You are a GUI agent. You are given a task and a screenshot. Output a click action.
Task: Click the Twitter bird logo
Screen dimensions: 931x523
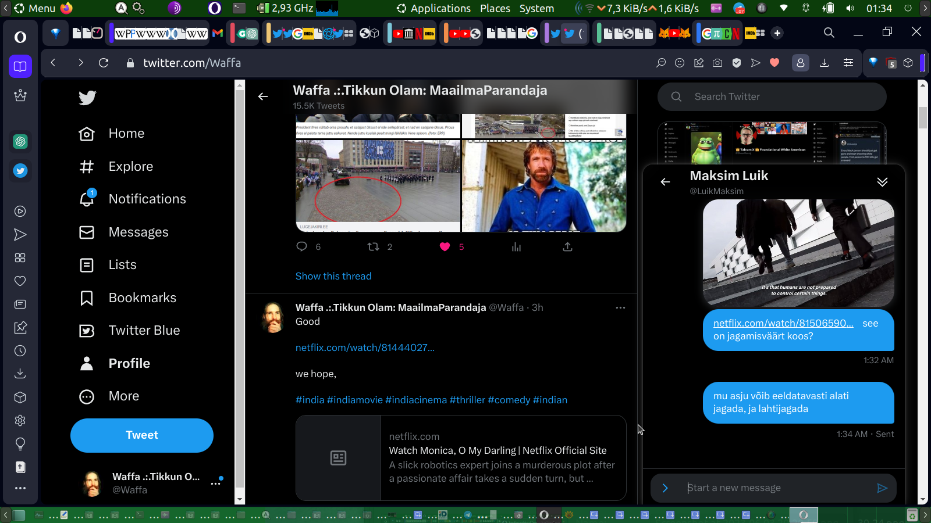point(87,98)
